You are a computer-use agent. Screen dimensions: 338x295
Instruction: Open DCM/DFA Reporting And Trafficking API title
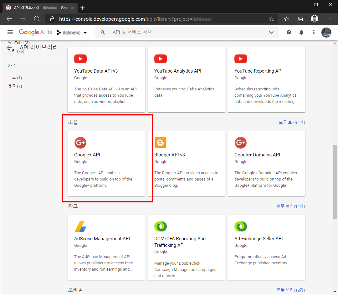coord(180,242)
